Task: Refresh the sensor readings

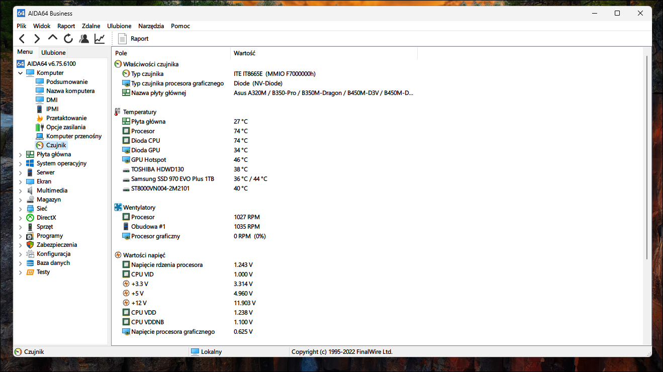Action: 68,39
